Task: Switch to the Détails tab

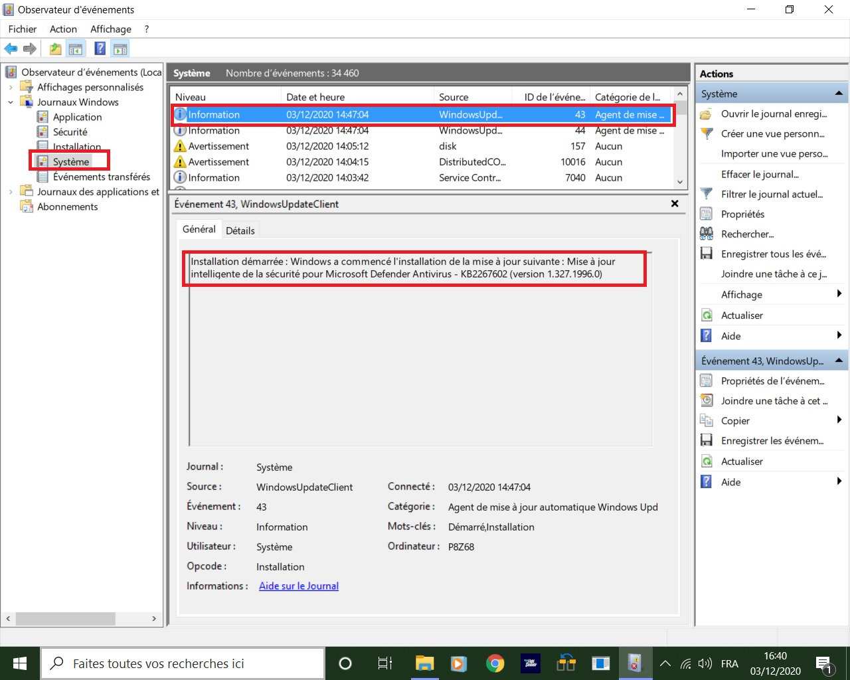Action: (x=240, y=230)
